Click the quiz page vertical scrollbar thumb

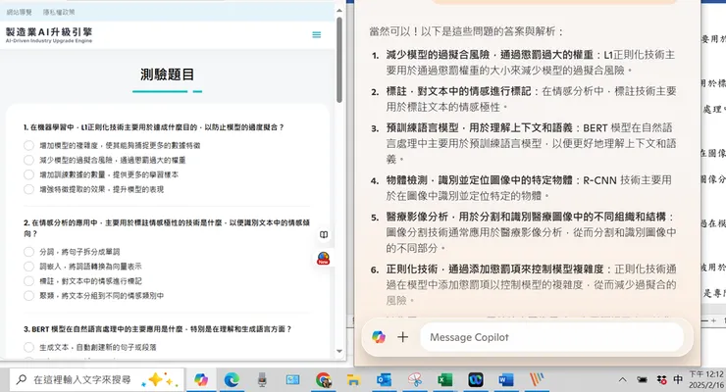339,60
